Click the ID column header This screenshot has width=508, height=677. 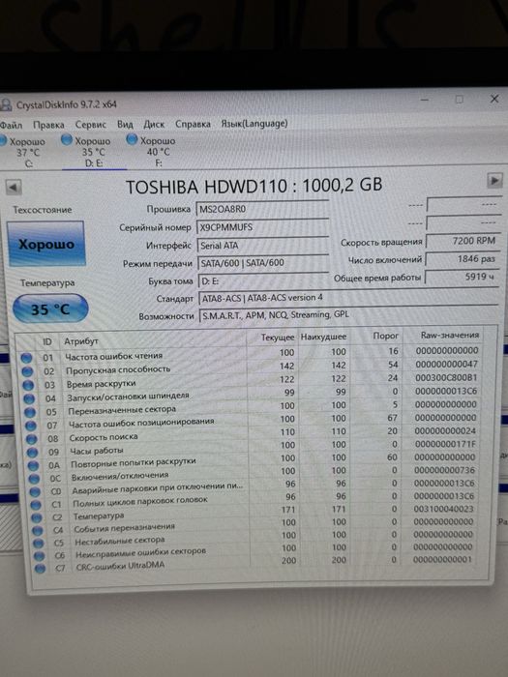click(x=47, y=342)
